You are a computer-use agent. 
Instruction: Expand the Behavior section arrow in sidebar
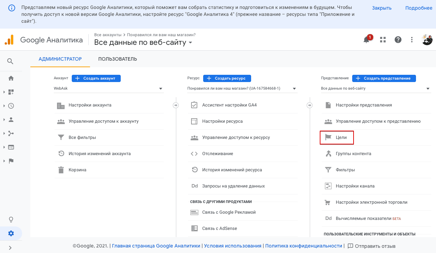tap(4, 147)
